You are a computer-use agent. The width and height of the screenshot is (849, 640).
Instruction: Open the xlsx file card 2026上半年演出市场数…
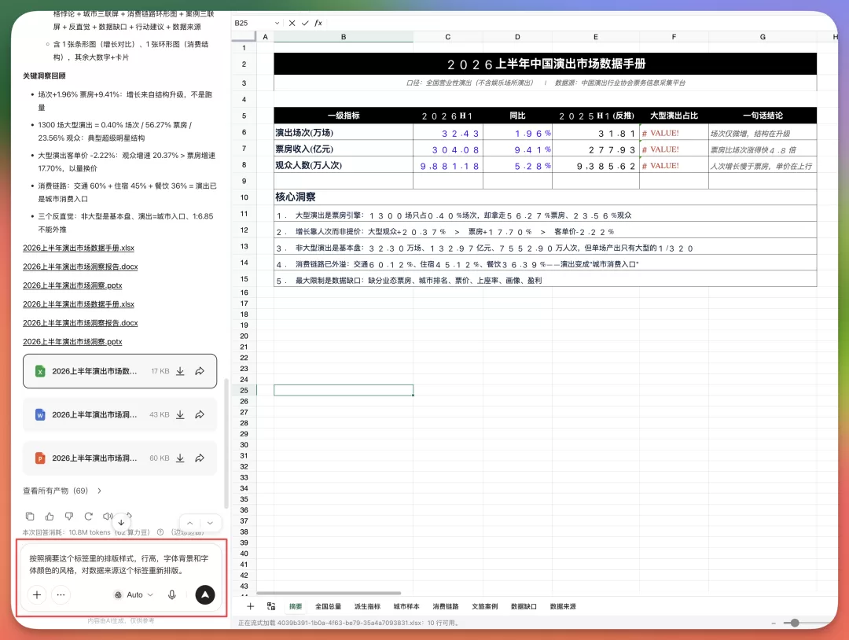click(119, 371)
